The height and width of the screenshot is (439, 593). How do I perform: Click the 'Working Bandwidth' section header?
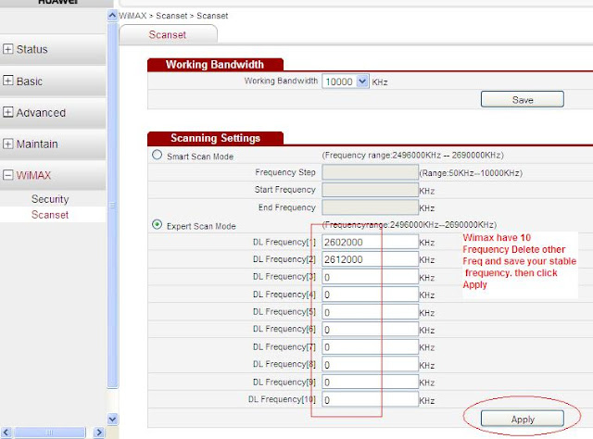point(214,65)
